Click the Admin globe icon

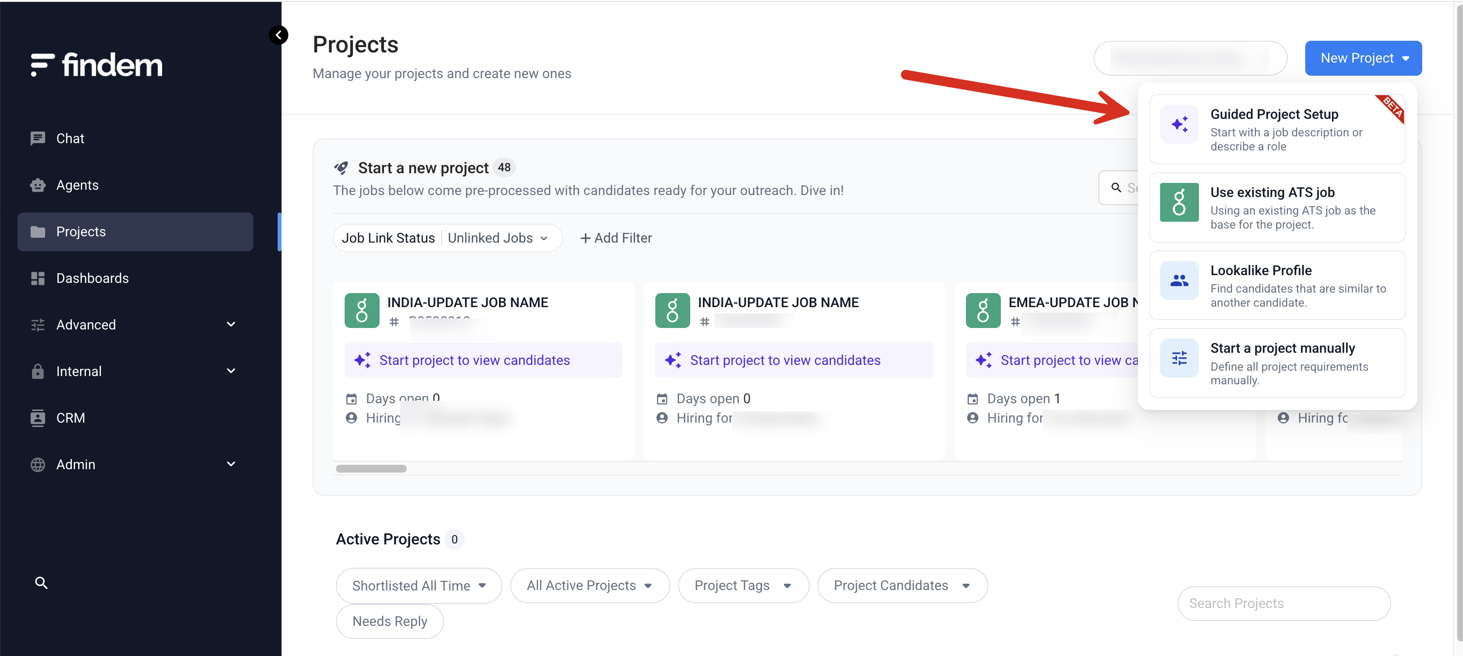[x=38, y=464]
